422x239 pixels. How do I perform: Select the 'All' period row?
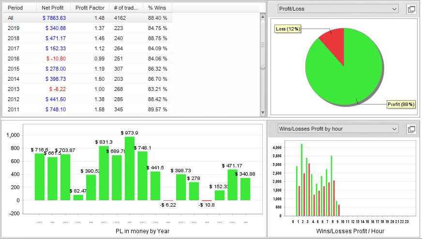(88, 18)
